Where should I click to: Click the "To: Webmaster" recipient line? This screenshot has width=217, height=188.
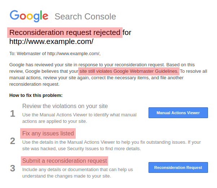pyautogui.click(x=55, y=54)
